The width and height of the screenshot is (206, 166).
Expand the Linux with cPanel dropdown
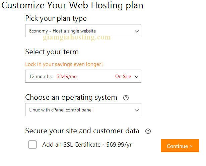(83, 109)
